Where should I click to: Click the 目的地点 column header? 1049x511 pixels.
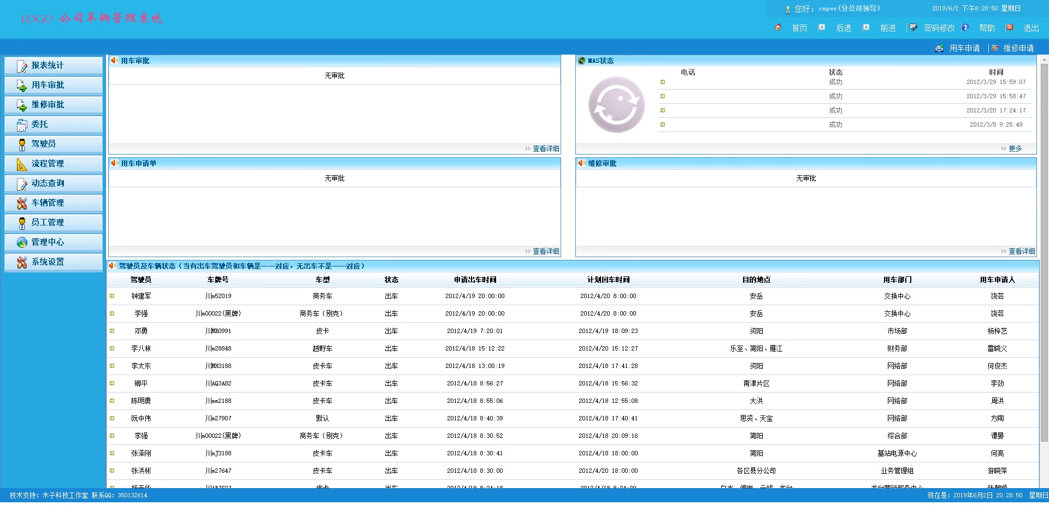pyautogui.click(x=756, y=280)
